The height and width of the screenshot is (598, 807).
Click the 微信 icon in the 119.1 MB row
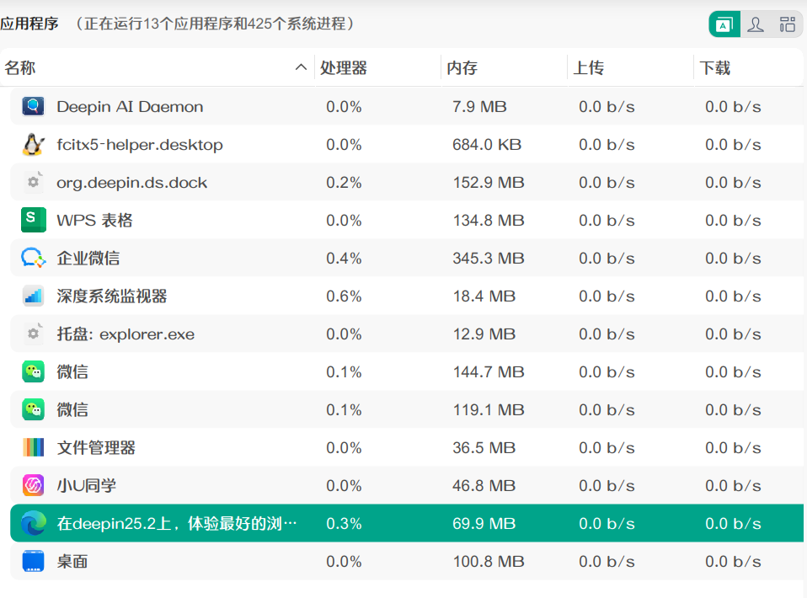tap(34, 409)
